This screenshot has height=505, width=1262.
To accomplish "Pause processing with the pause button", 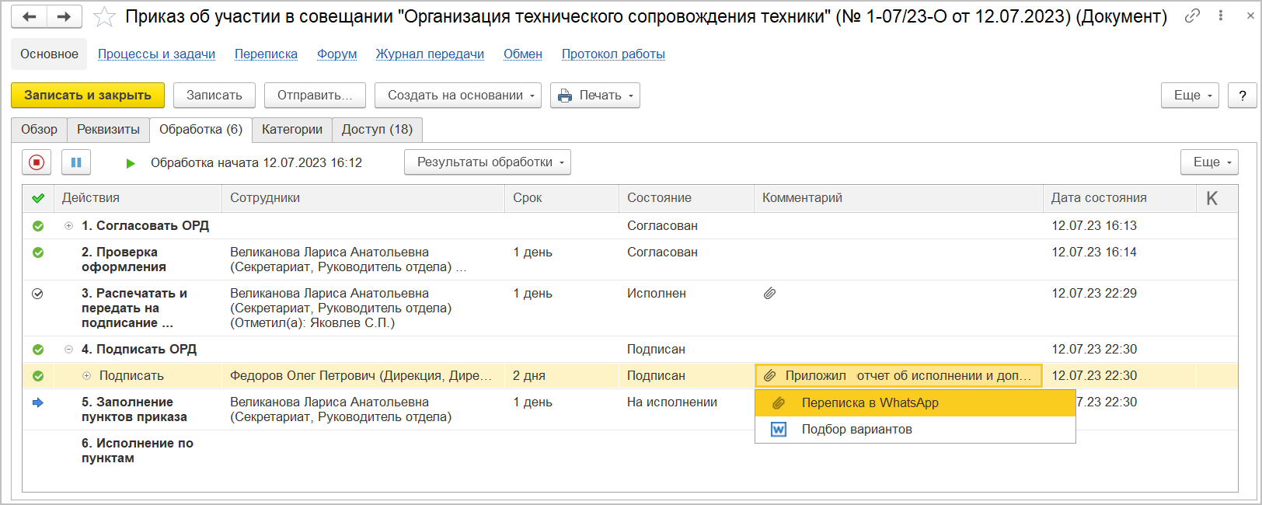I will point(76,162).
